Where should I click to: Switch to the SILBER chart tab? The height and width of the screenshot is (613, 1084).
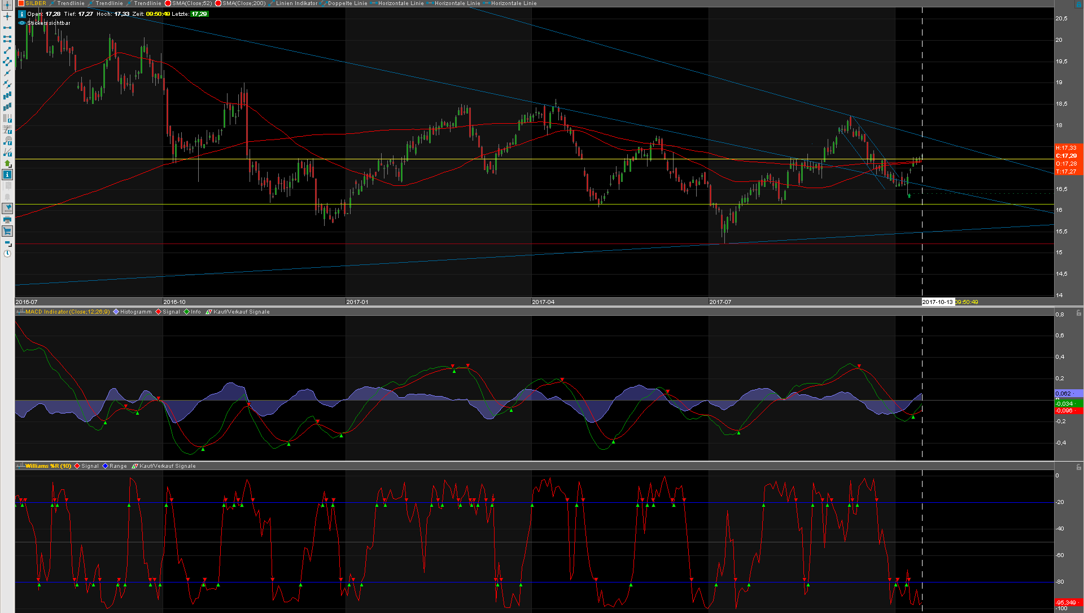[34, 3]
